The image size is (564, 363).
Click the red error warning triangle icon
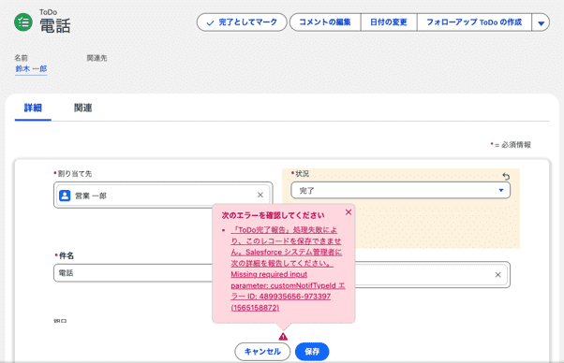click(283, 337)
